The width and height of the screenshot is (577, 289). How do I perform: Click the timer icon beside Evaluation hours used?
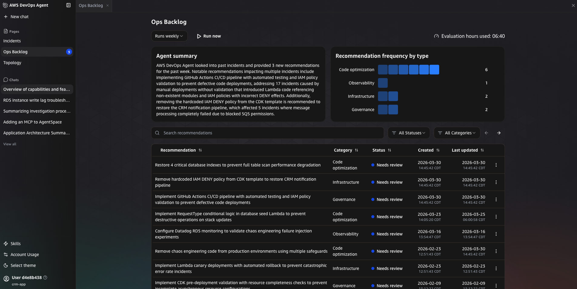[436, 36]
